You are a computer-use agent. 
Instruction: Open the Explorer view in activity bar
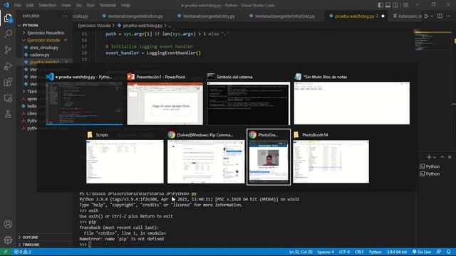point(8,18)
